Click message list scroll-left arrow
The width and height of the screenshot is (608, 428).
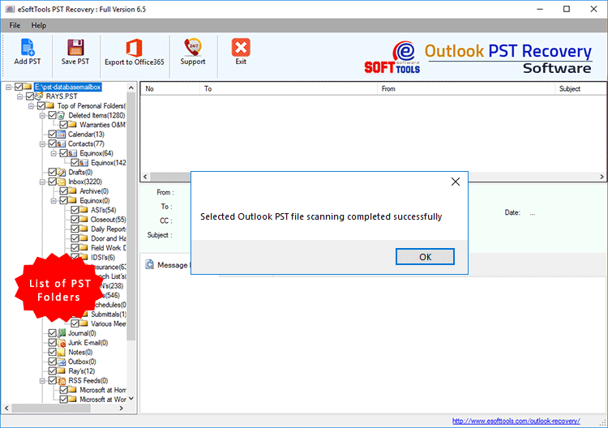(x=145, y=177)
